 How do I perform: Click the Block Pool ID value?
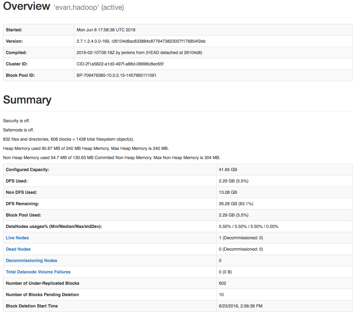pos(116,75)
